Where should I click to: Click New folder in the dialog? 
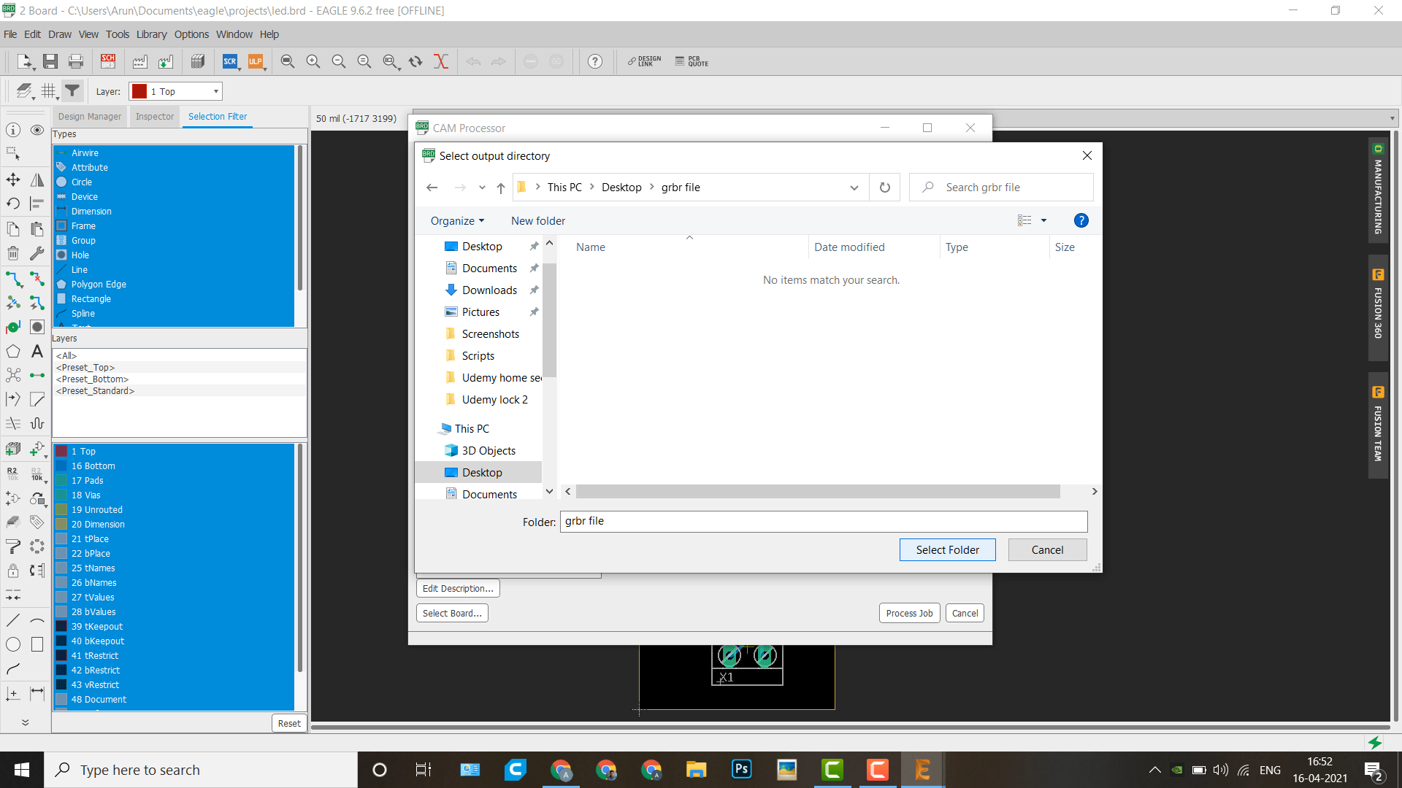[538, 221]
